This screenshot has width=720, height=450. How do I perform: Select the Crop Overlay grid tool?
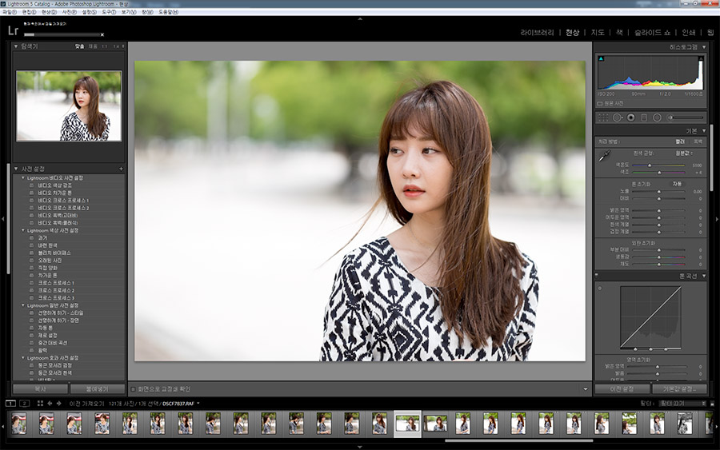point(603,117)
